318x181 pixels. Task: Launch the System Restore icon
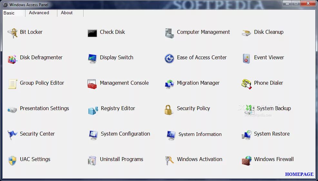pyautogui.click(x=247, y=135)
